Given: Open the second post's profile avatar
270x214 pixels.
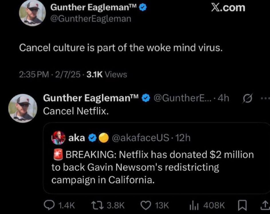Looking at the screenshot, I should click(23, 108).
